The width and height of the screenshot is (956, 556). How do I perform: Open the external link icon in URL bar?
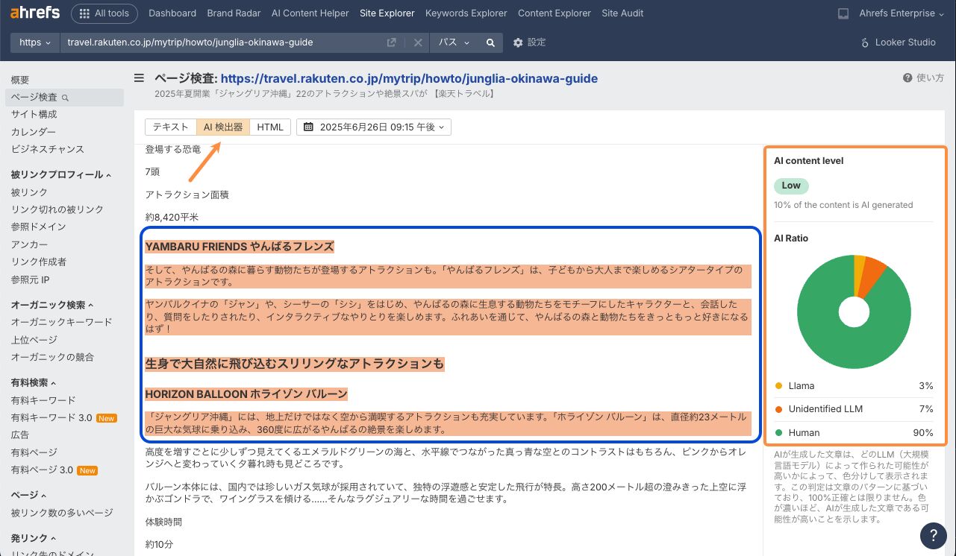pos(391,42)
